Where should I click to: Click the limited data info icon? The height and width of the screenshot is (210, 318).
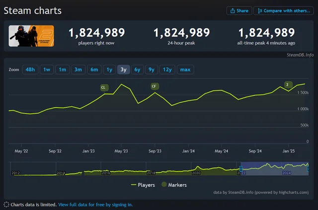(x=6, y=205)
